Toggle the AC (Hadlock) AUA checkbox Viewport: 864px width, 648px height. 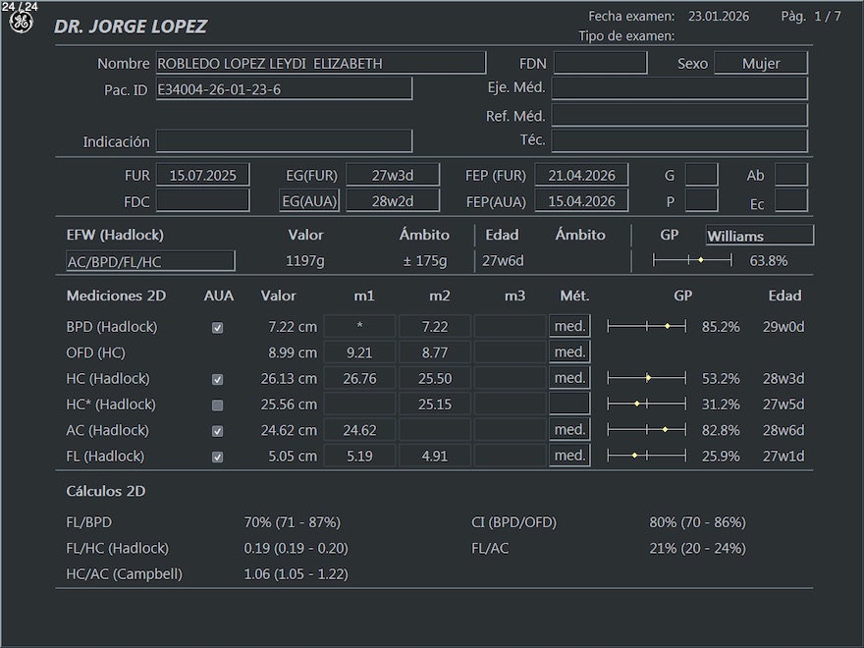point(218,431)
